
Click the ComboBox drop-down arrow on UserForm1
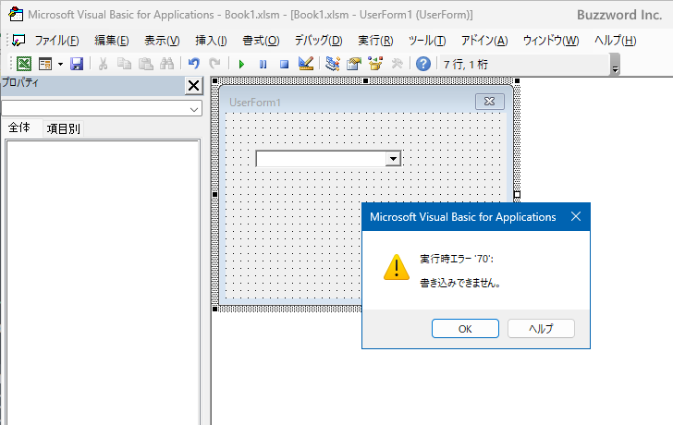pos(393,159)
